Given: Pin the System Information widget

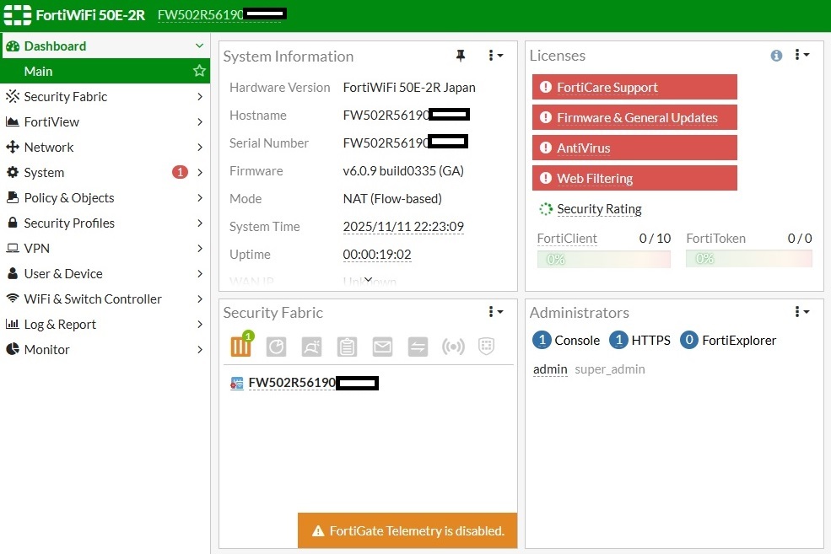Looking at the screenshot, I should point(461,56).
